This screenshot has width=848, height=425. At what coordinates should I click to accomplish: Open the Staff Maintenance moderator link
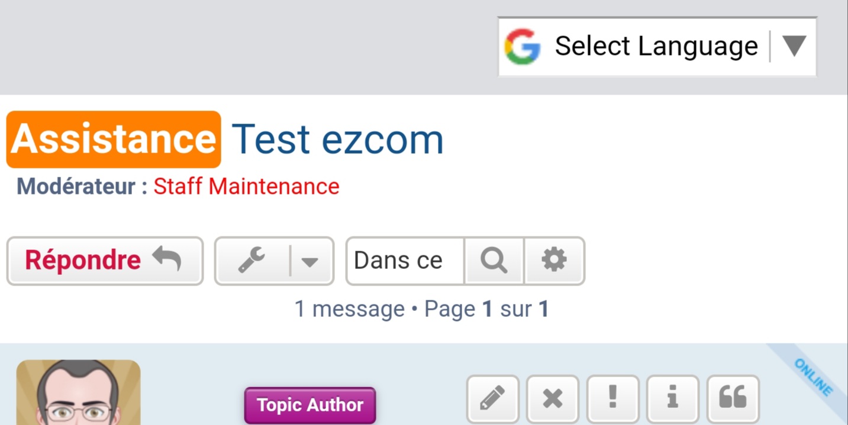click(246, 187)
